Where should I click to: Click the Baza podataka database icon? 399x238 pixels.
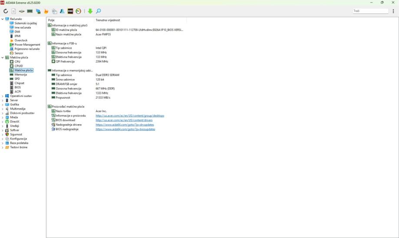point(7,143)
